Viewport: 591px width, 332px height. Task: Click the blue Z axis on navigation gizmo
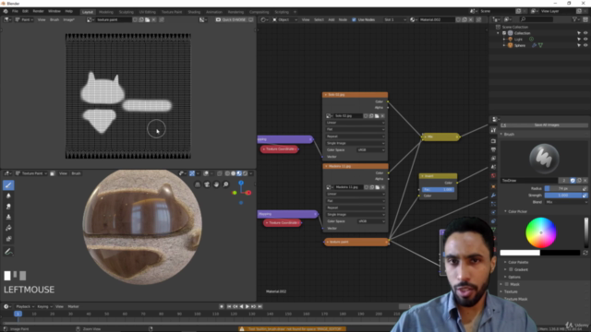[x=241, y=183]
